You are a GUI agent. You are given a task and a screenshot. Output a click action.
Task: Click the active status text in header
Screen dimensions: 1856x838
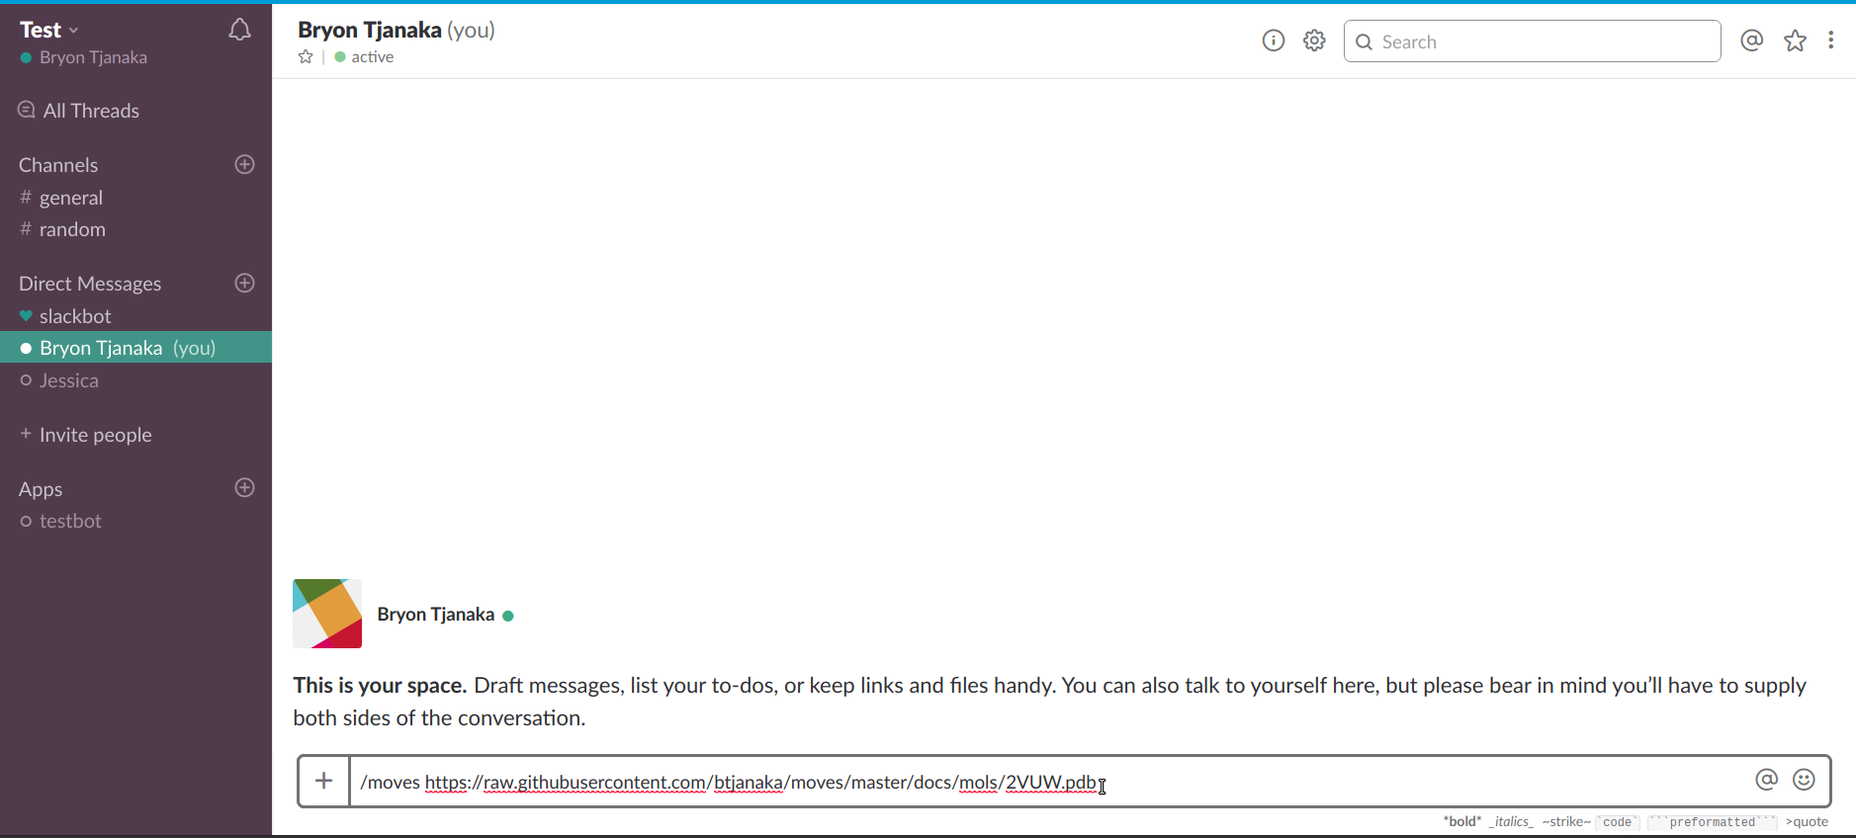[373, 57]
